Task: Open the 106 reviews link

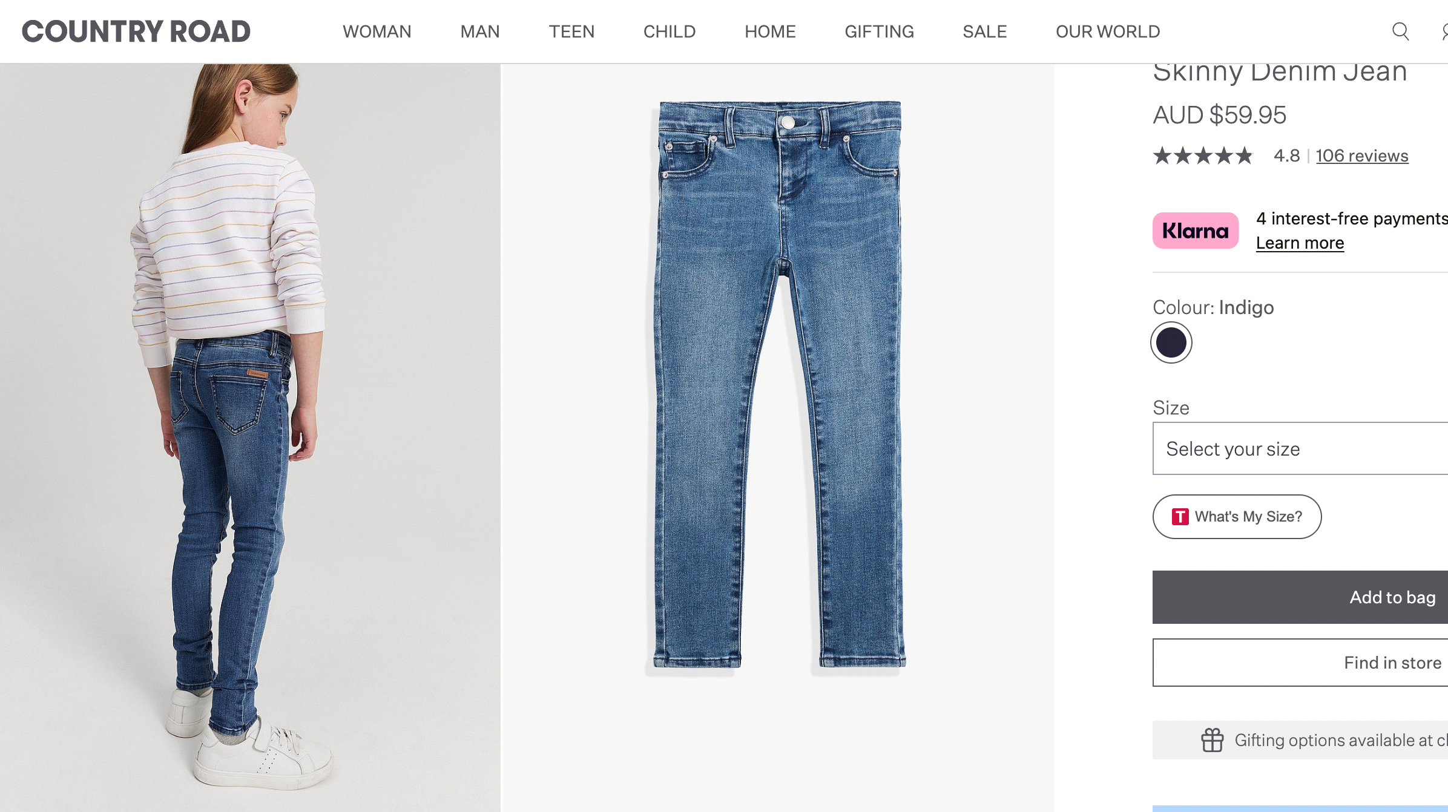Action: (1362, 156)
